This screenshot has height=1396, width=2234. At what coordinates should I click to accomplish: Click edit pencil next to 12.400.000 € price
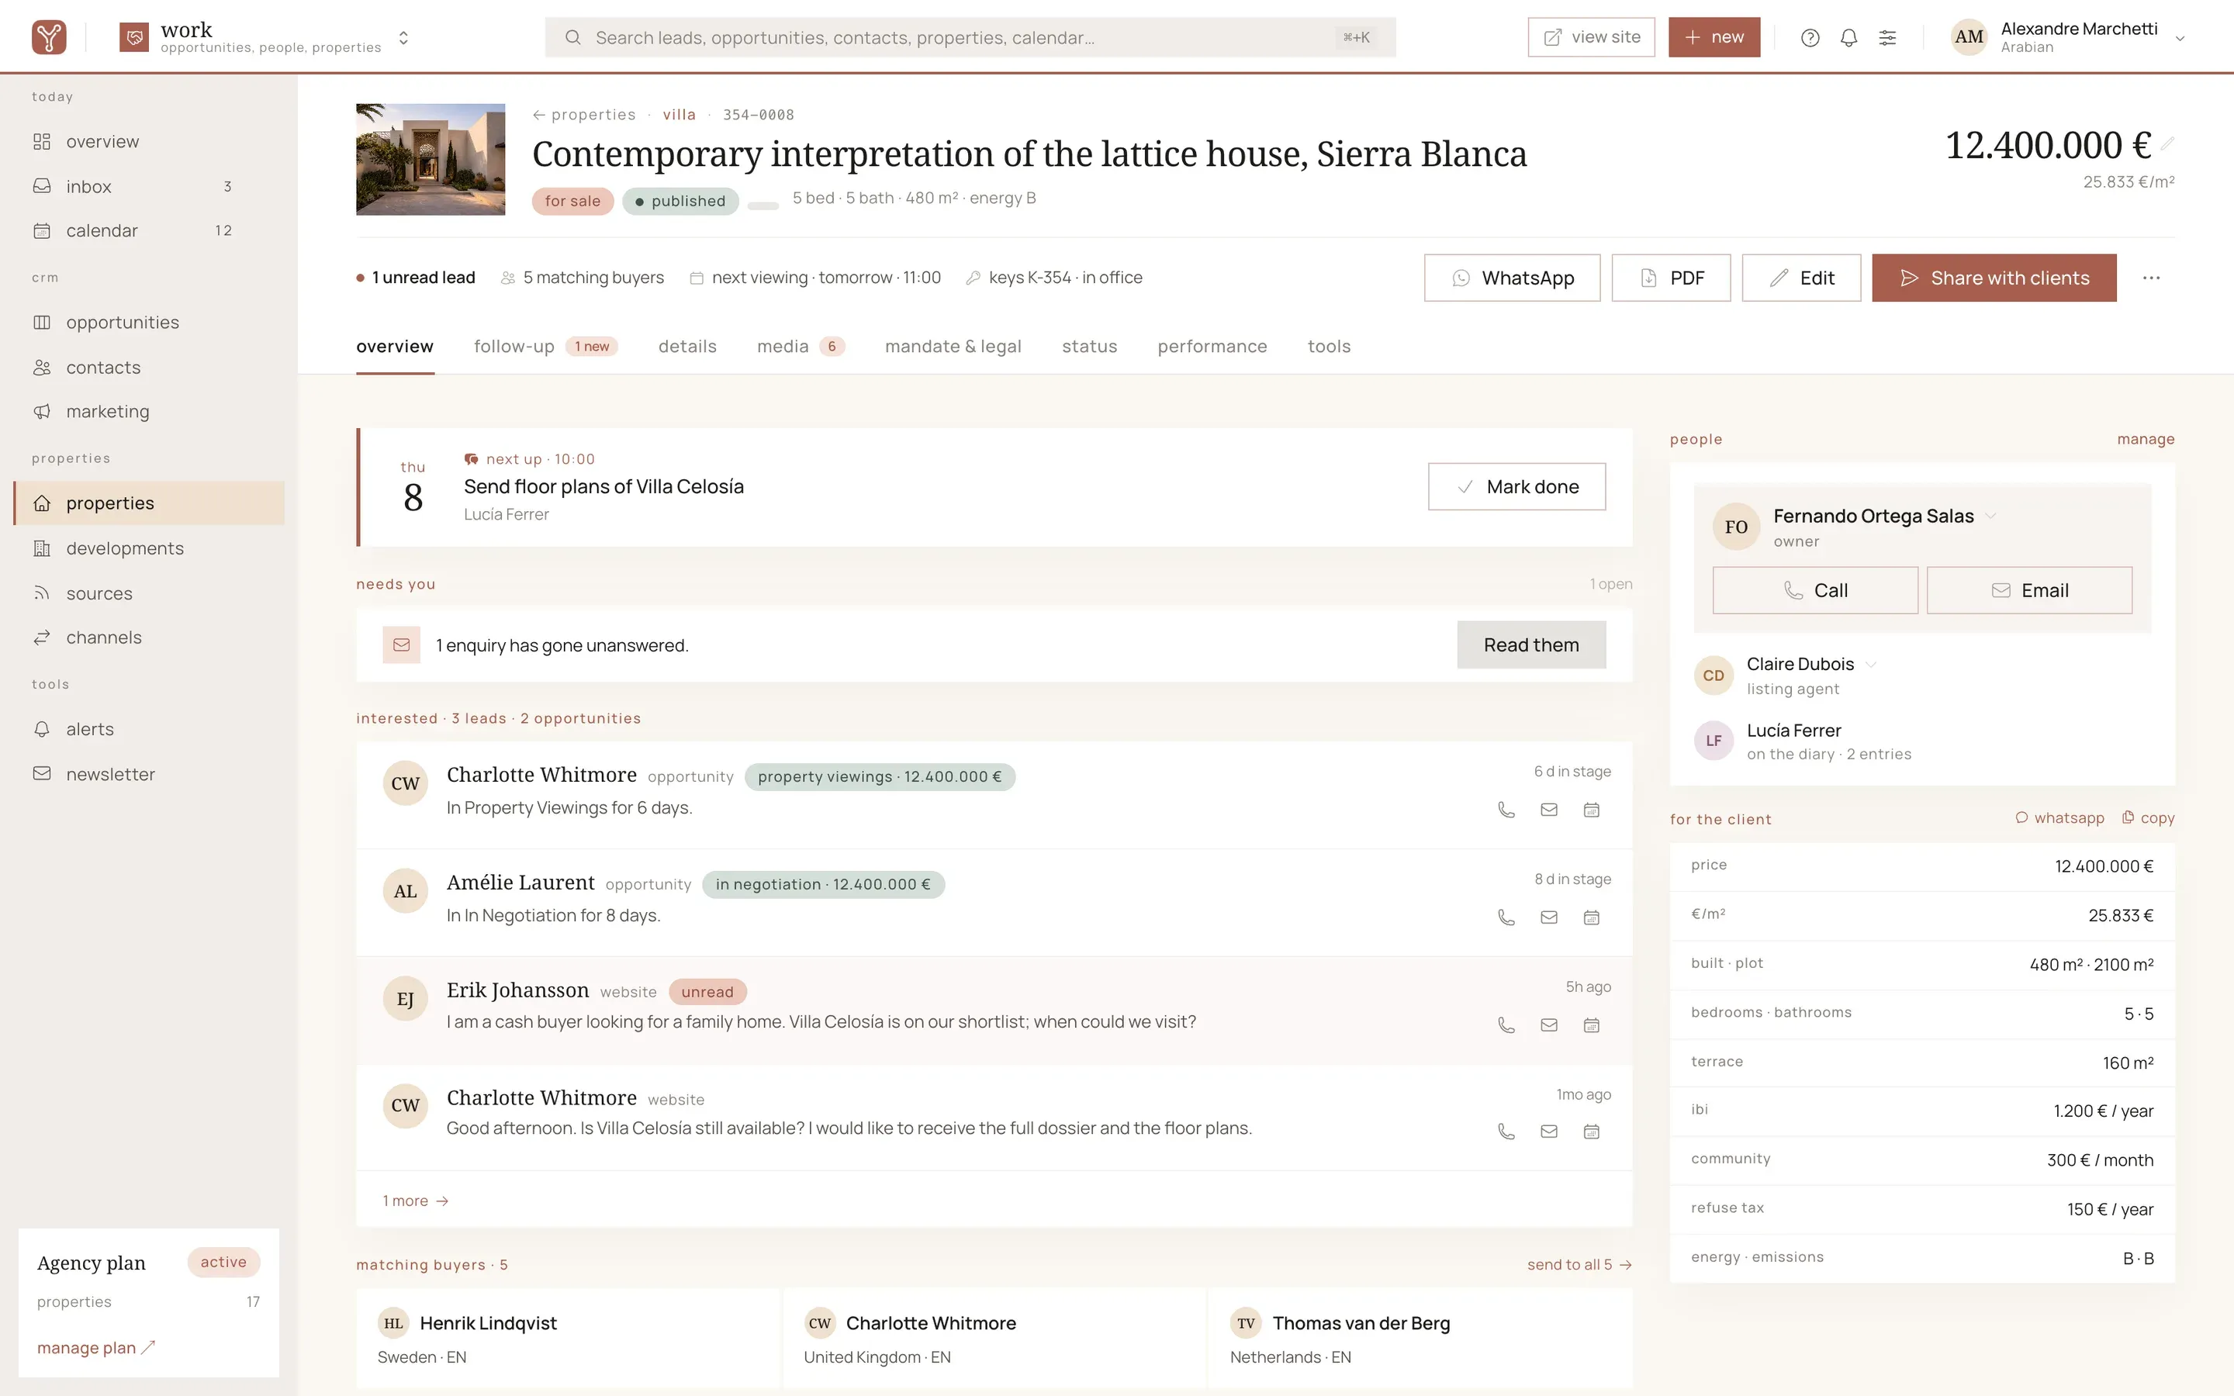[2167, 143]
